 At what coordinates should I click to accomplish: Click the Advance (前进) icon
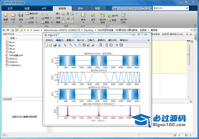tap(110, 20)
